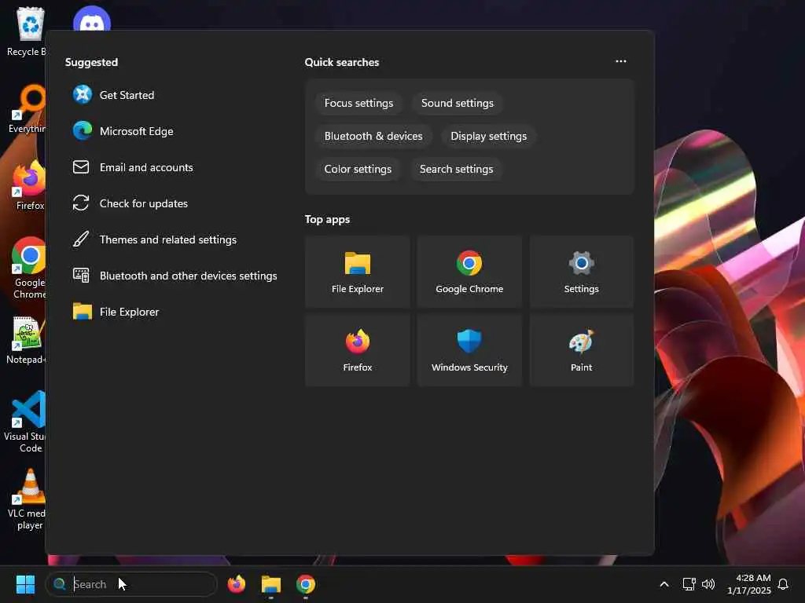Viewport: 805px width, 603px height.
Task: Choose the Color settings quick search
Action: click(358, 169)
